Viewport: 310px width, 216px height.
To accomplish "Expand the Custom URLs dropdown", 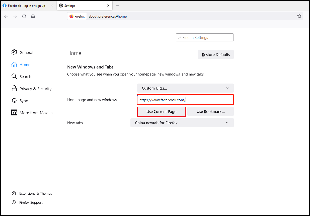I will click(185, 88).
